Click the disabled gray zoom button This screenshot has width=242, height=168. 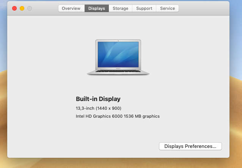coord(30,8)
